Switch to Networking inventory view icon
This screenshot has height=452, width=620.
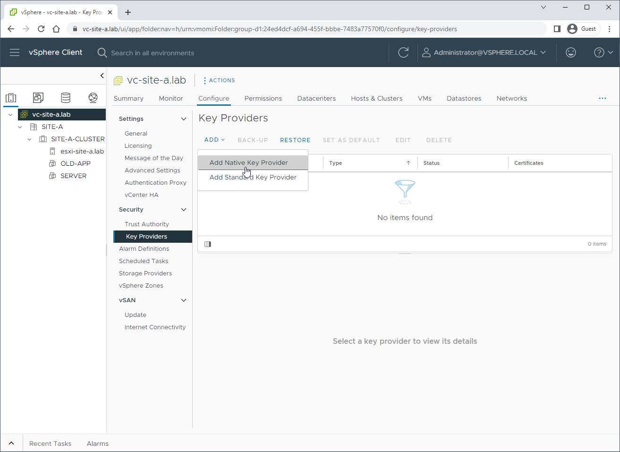pyautogui.click(x=93, y=98)
